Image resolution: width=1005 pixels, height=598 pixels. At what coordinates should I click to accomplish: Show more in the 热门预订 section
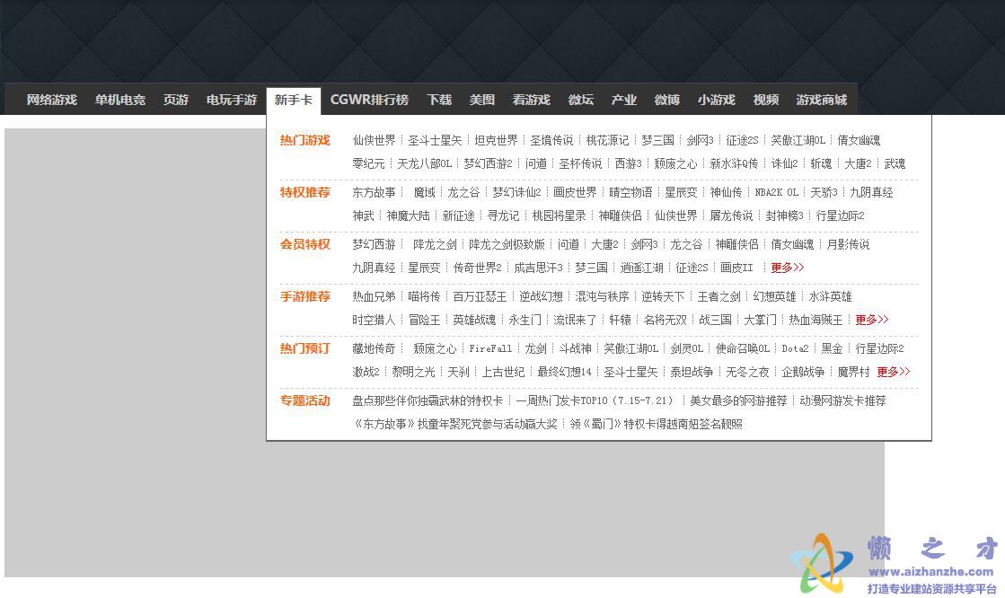(894, 372)
